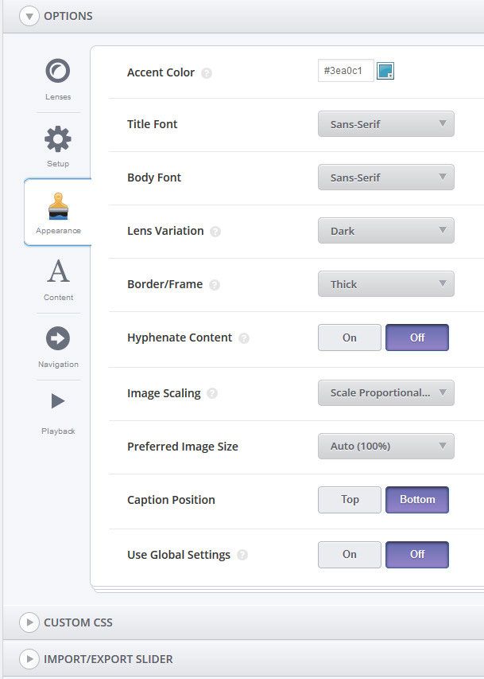Open the Setup section via gear icon
This screenshot has width=484, height=679.
pos(57,137)
